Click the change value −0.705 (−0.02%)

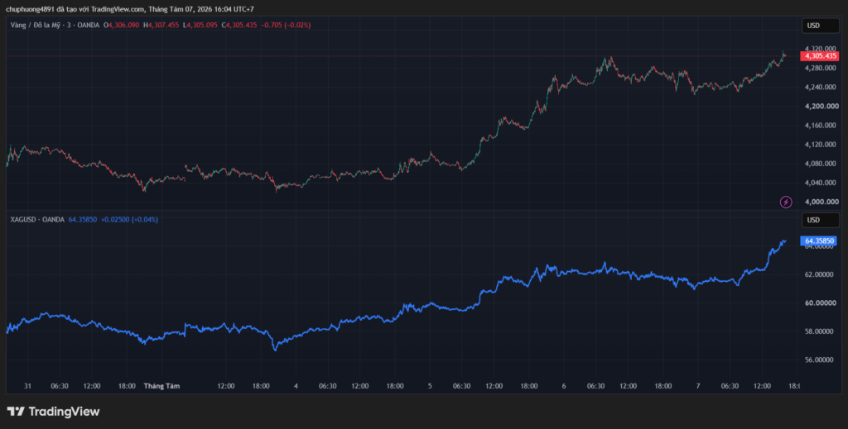click(286, 25)
